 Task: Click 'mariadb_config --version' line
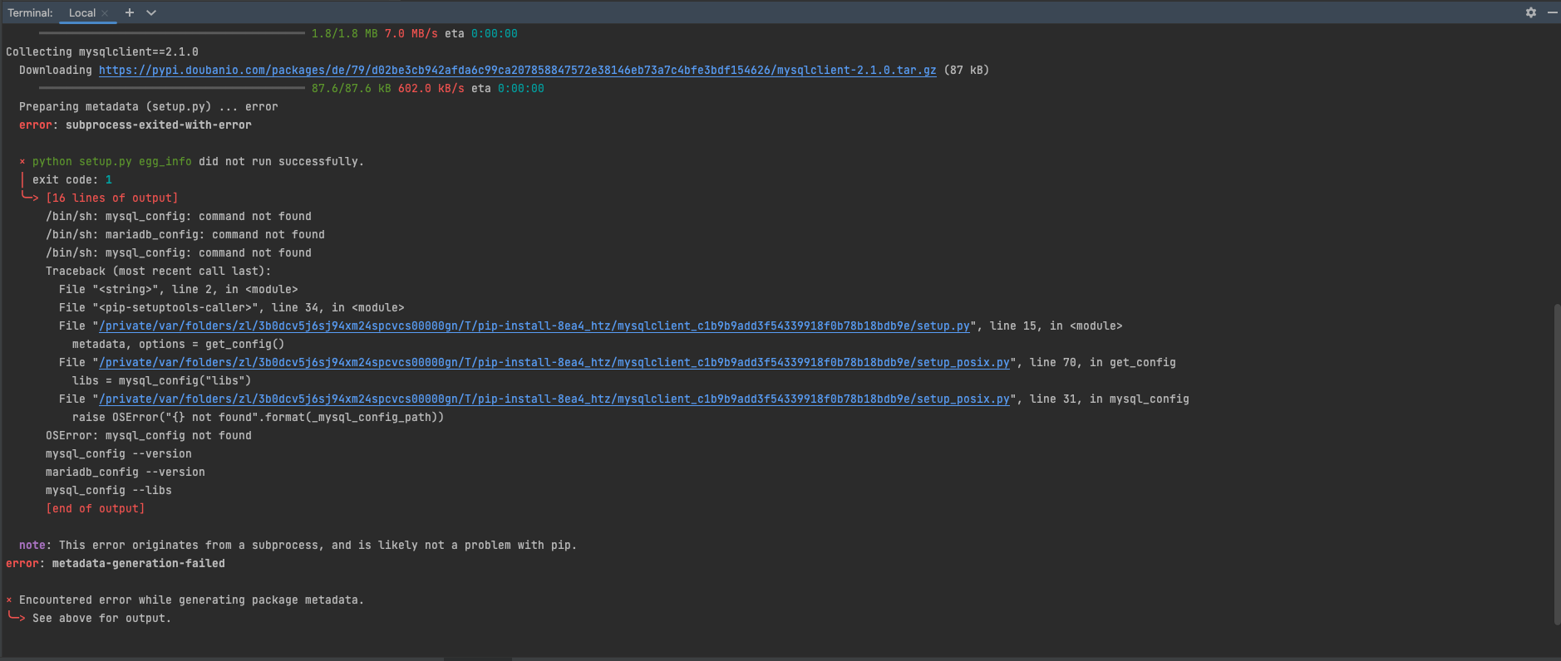(126, 472)
